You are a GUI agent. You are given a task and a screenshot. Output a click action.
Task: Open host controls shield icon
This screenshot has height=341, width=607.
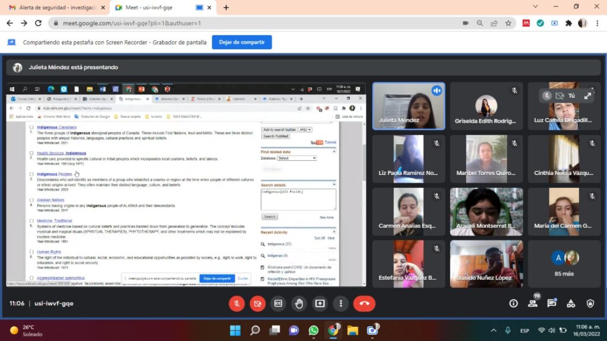[590, 304]
